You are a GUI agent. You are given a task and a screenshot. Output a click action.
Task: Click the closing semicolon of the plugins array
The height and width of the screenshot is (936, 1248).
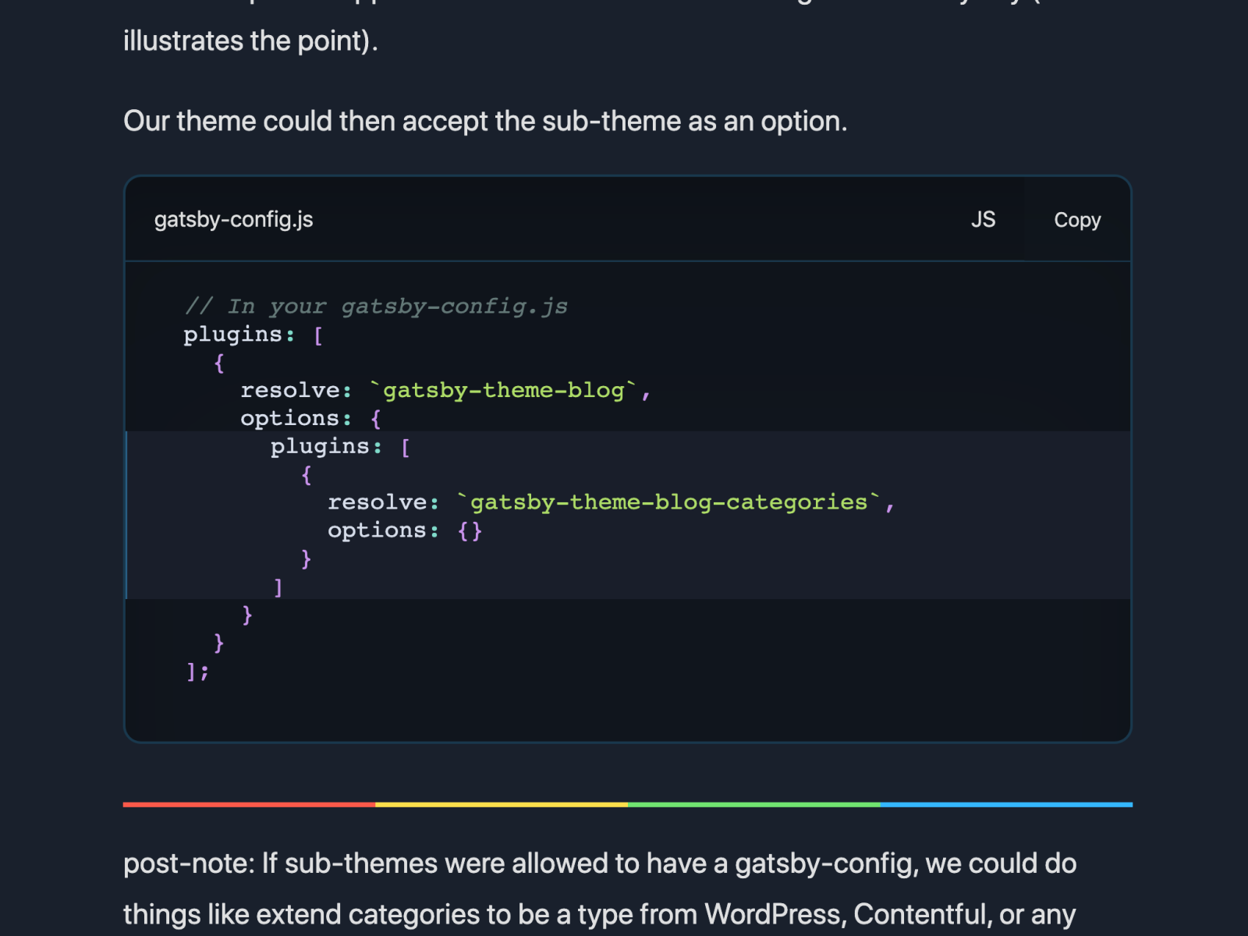pyautogui.click(x=197, y=670)
